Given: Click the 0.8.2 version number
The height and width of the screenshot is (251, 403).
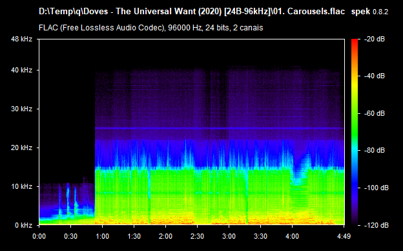Looking at the screenshot, I should click(x=380, y=12).
